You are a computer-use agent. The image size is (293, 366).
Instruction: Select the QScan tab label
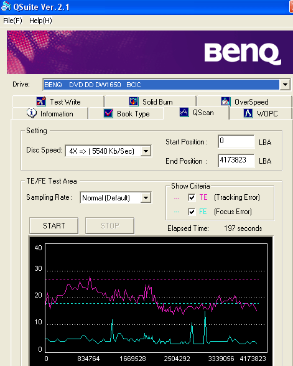tap(203, 113)
